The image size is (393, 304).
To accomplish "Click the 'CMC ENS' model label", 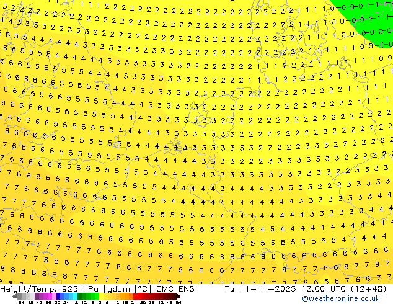I will tap(175, 289).
